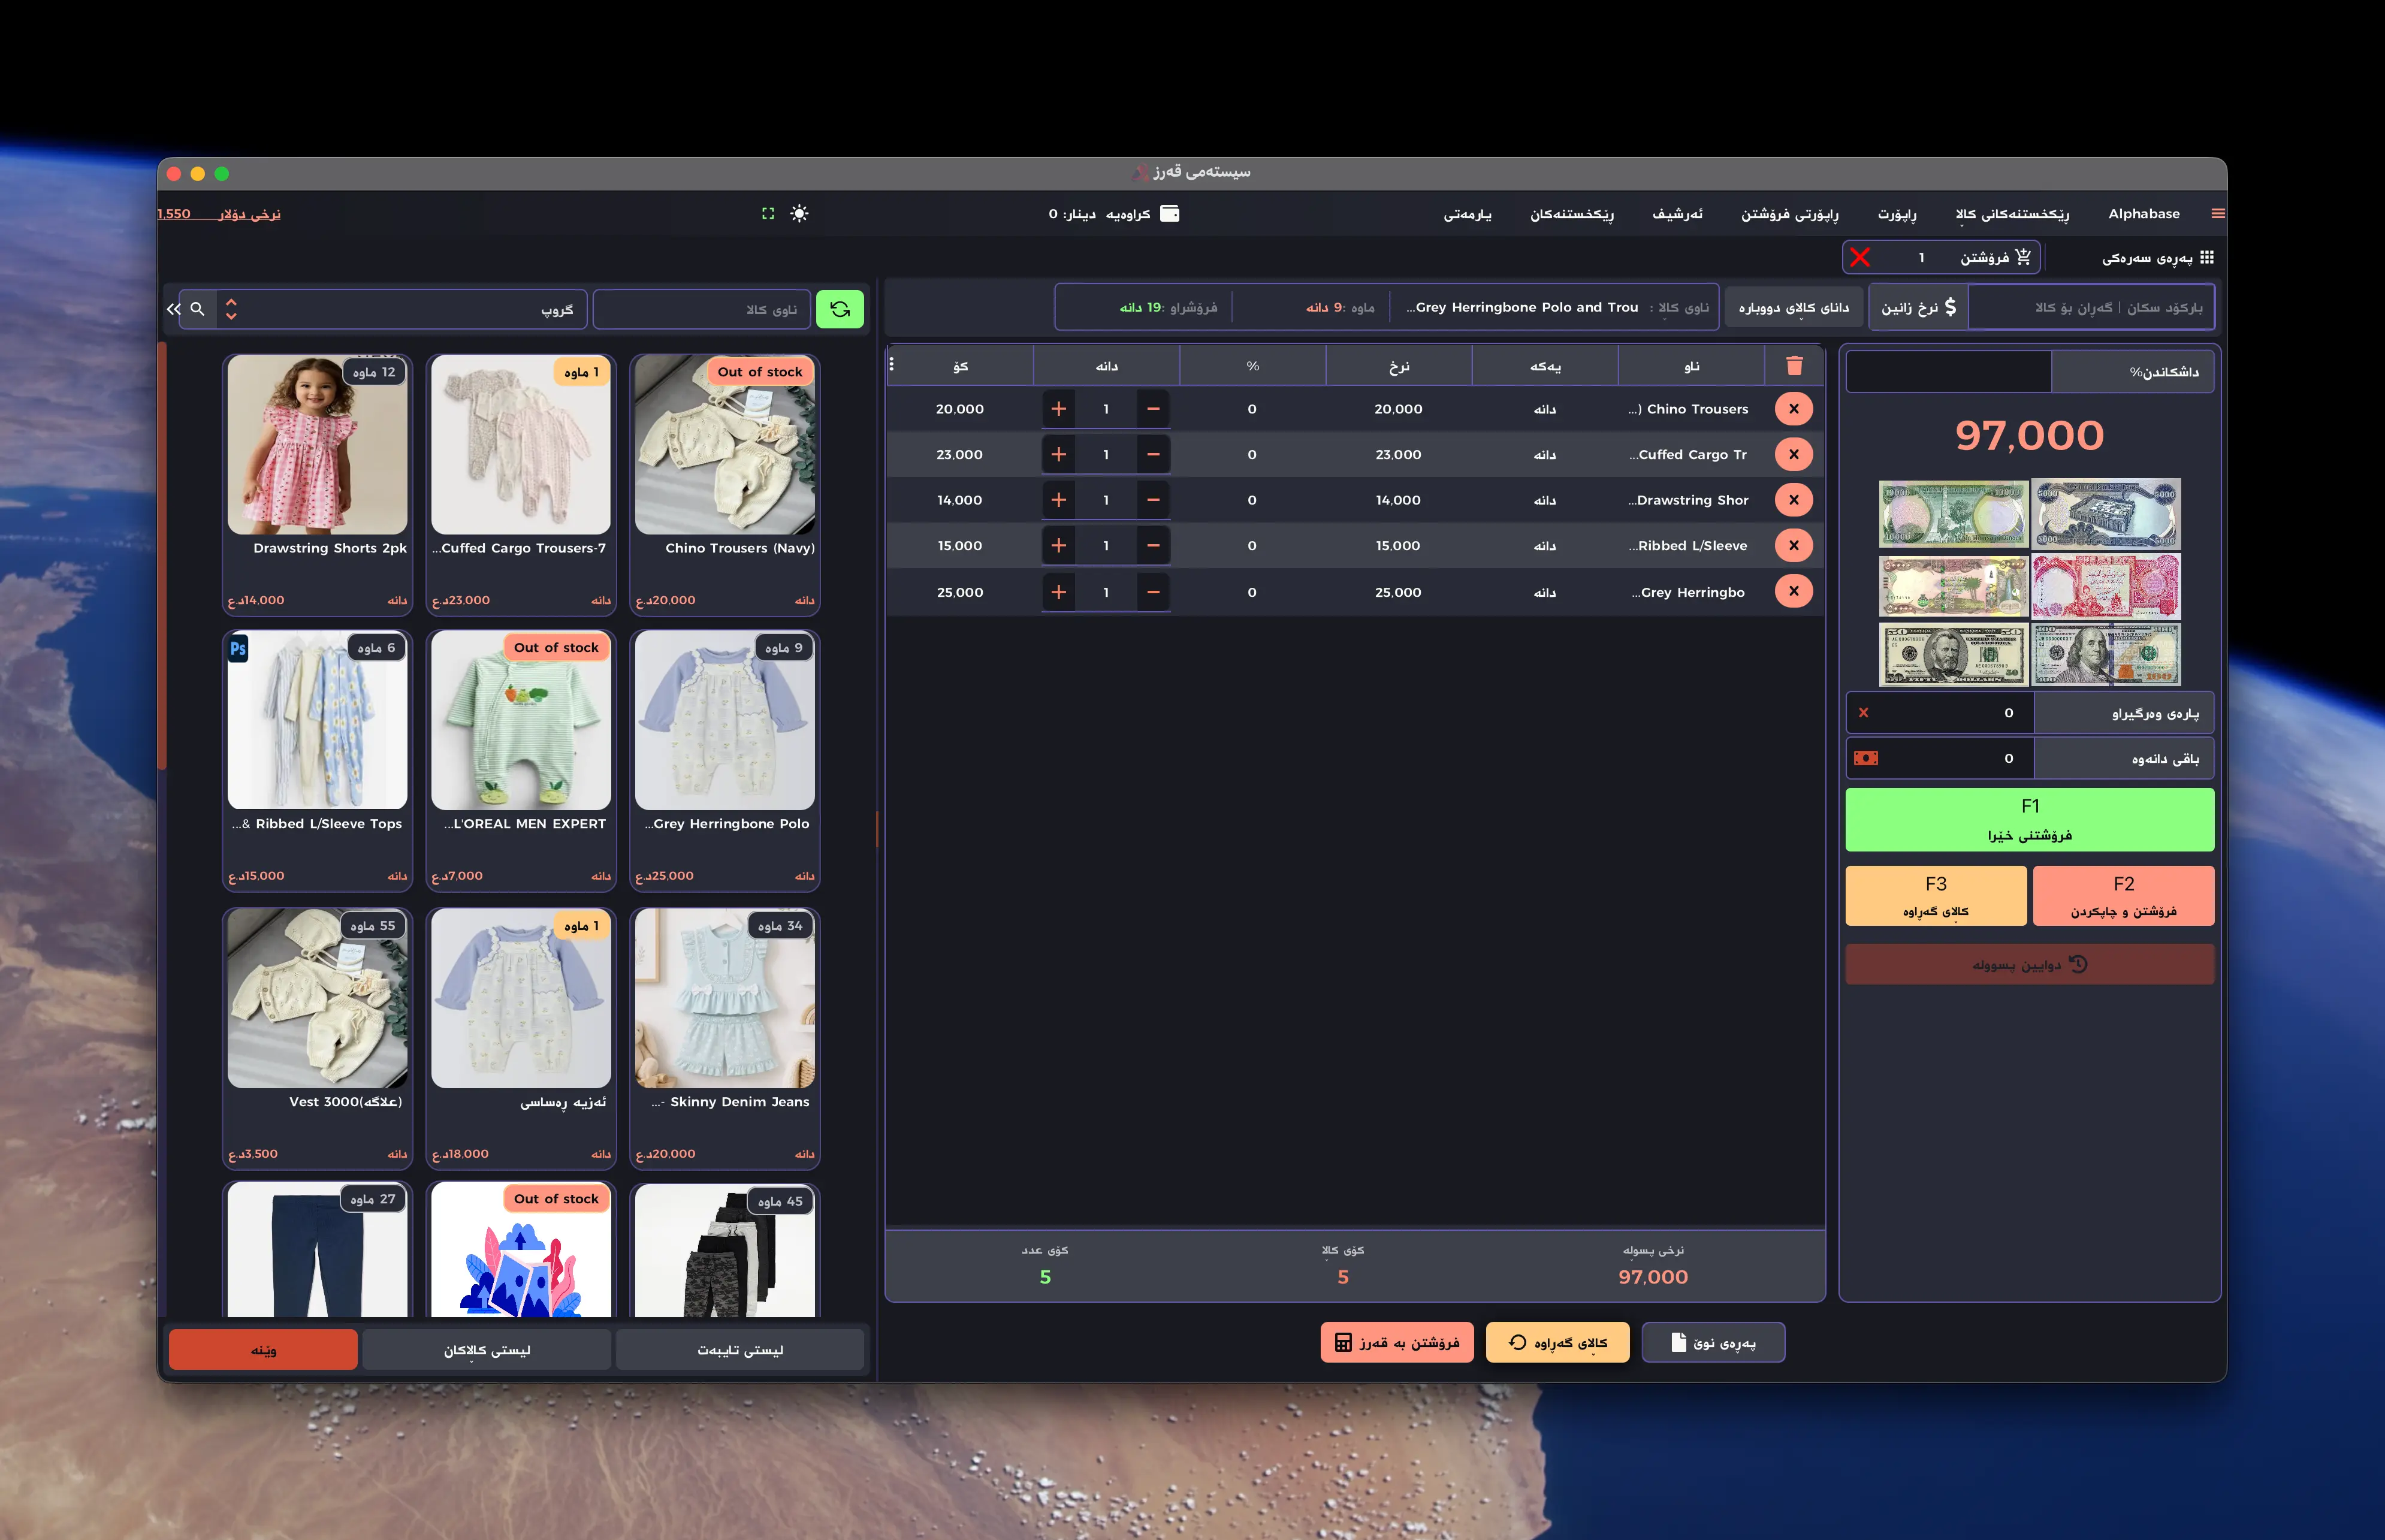2385x1540 pixels.
Task: Toggle the light theme sun icon
Action: (799, 214)
